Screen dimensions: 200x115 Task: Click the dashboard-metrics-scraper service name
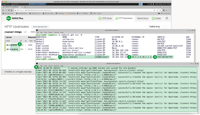77,52
